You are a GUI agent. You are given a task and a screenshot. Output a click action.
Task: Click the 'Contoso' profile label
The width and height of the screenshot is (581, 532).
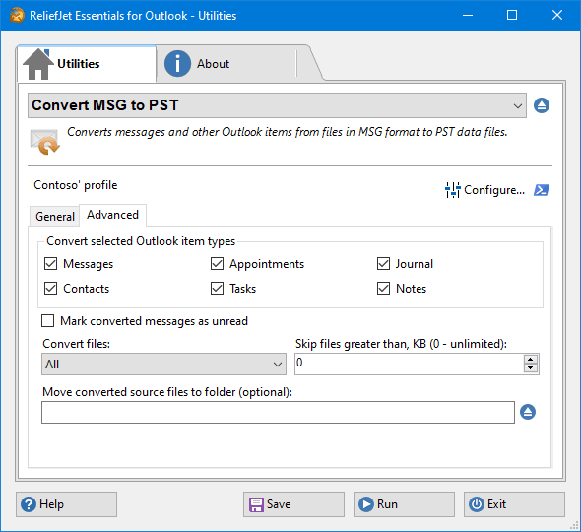click(74, 185)
